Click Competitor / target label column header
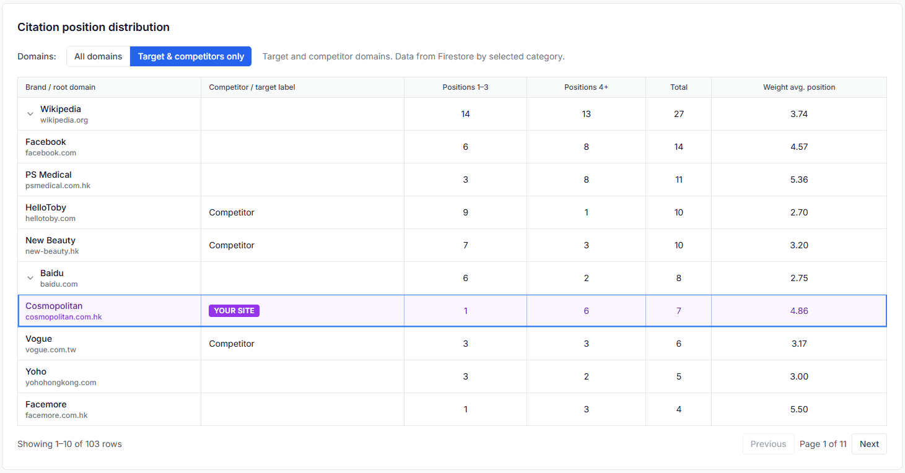 click(x=252, y=87)
